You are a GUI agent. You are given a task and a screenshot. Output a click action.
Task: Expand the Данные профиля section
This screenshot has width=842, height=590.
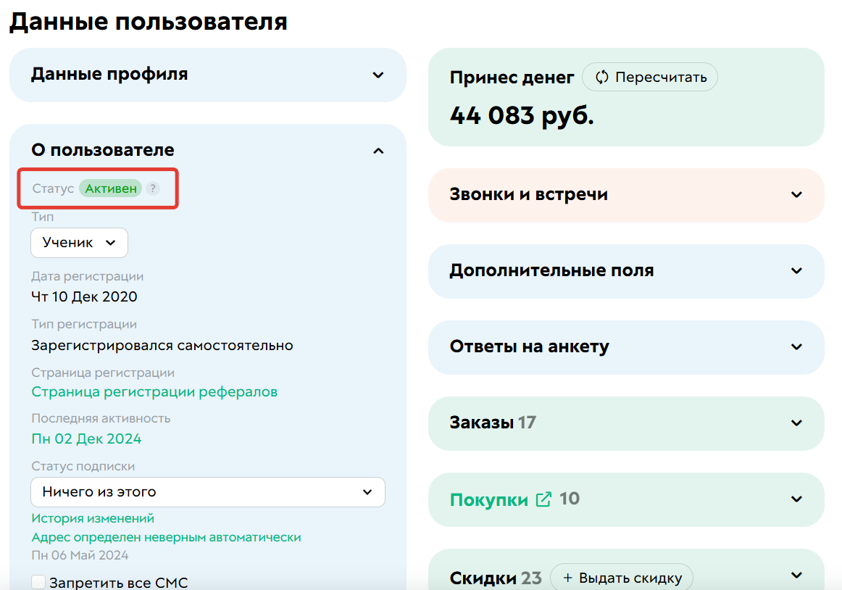tap(377, 75)
